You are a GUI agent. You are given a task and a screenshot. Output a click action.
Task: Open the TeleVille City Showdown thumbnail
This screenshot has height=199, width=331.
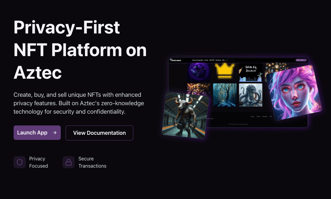[x=251, y=72]
